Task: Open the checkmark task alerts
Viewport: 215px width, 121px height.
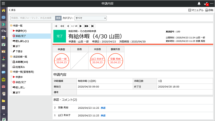Action: [206, 4]
